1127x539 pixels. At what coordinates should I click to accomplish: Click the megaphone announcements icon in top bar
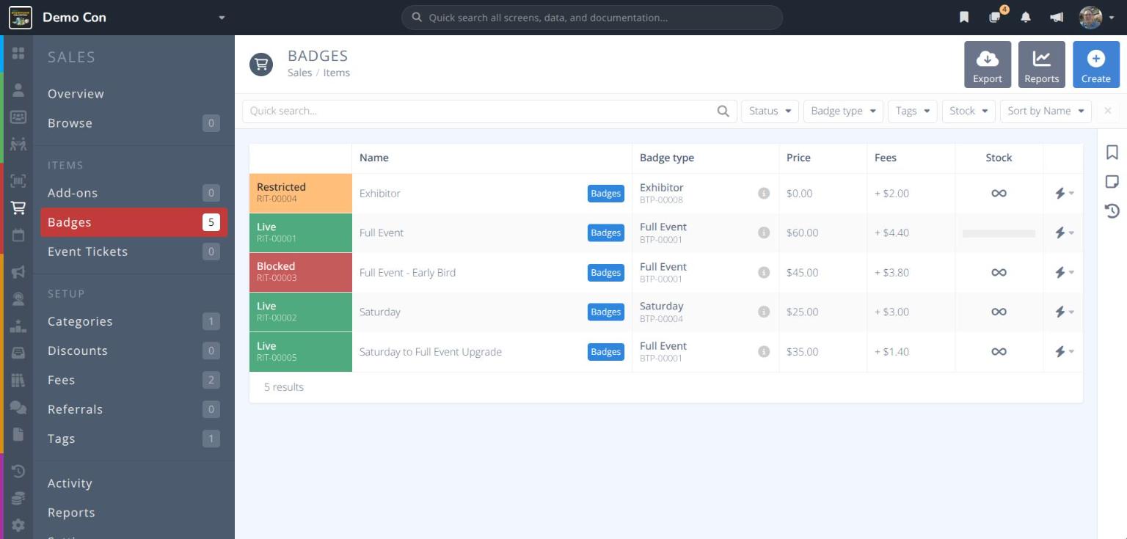point(1057,17)
